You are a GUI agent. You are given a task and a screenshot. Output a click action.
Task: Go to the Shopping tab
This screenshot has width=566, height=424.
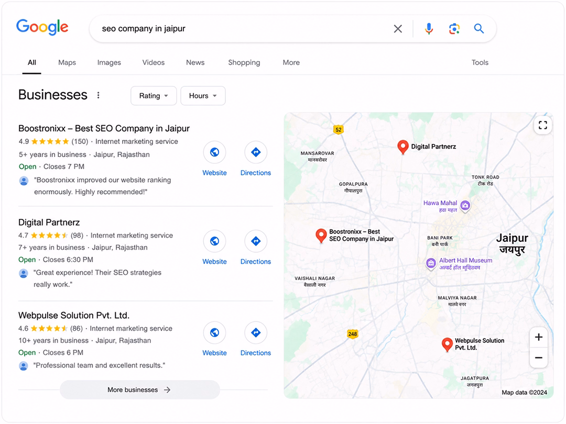click(x=244, y=62)
